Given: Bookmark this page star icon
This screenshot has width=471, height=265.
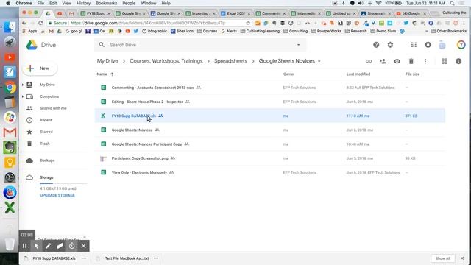Looking at the screenshot, I should (248, 23).
